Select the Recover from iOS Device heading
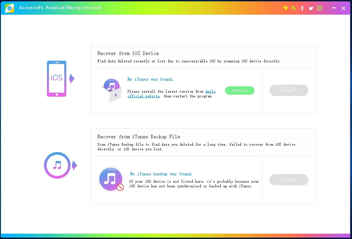352x239 pixels. pos(128,53)
